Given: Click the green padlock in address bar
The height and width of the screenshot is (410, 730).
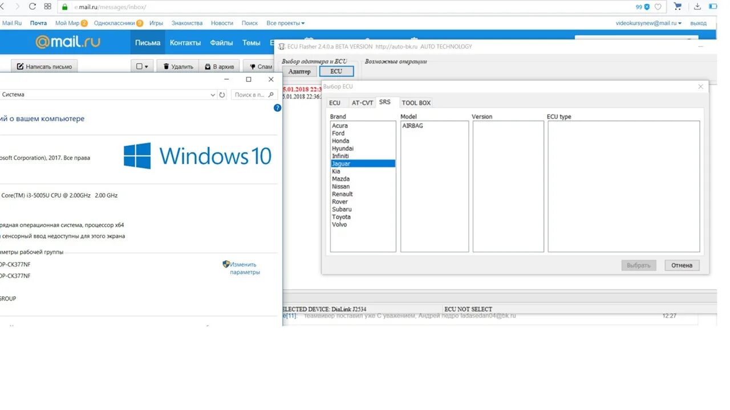Looking at the screenshot, I should click(64, 7).
